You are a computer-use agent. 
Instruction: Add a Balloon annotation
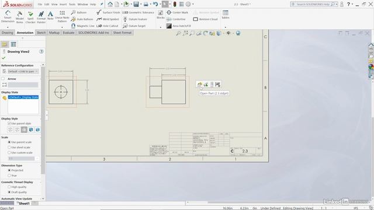tap(79, 12)
